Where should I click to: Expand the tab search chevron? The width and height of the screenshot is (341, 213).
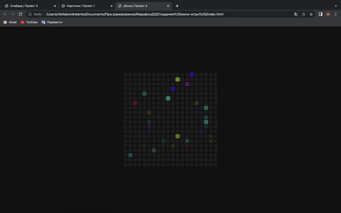click(x=335, y=6)
